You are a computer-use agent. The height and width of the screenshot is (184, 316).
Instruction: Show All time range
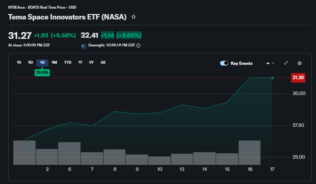pyautogui.click(x=103, y=63)
